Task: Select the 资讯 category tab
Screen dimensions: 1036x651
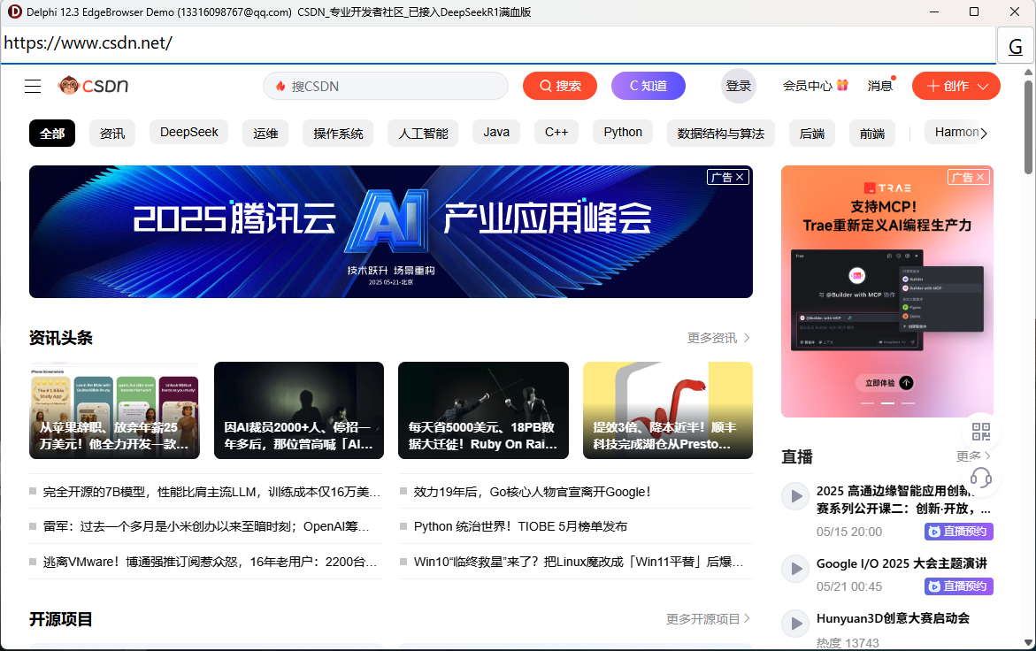Action: [x=112, y=134]
